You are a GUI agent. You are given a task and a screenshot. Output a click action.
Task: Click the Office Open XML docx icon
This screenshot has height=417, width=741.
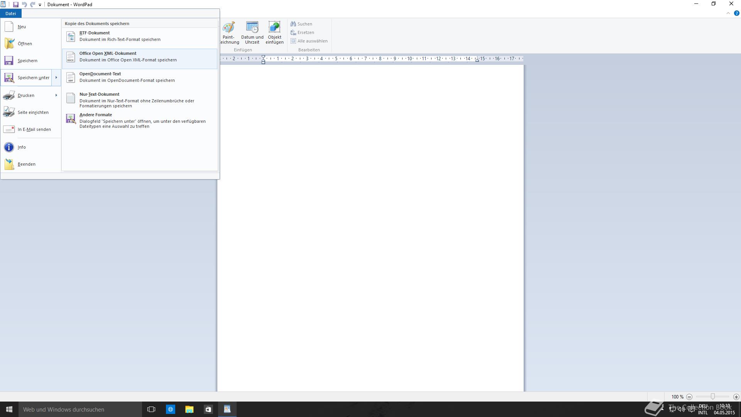click(x=71, y=57)
